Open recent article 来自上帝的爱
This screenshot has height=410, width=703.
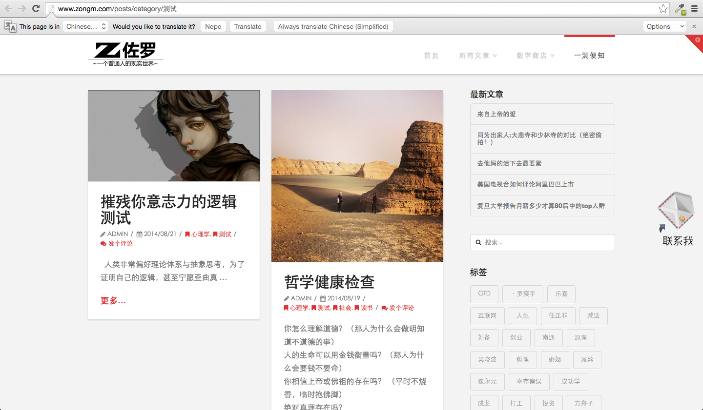pyautogui.click(x=542, y=114)
